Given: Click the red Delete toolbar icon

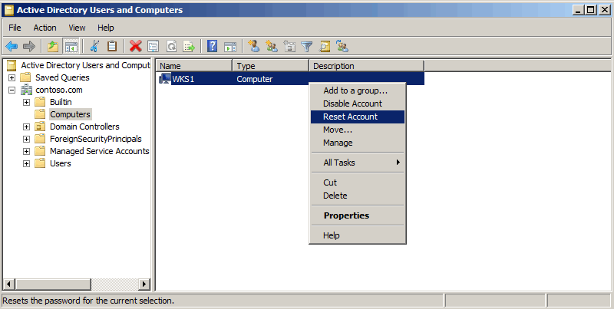Looking at the screenshot, I should (136, 46).
